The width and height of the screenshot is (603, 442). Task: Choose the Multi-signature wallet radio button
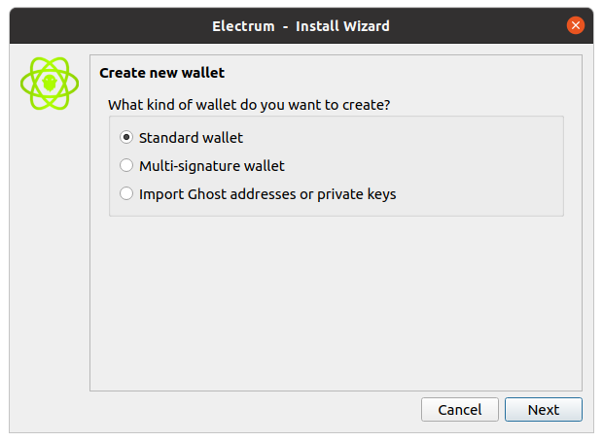coord(126,165)
